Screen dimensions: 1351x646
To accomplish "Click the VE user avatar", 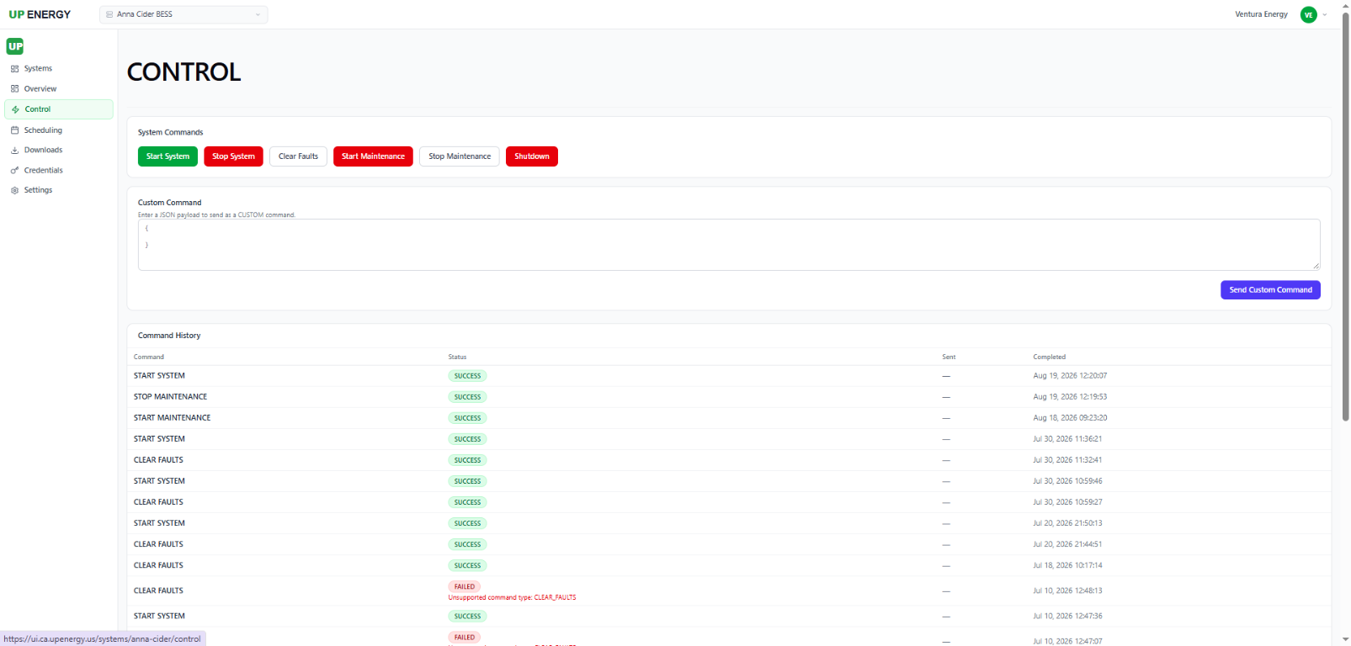I will [1308, 14].
